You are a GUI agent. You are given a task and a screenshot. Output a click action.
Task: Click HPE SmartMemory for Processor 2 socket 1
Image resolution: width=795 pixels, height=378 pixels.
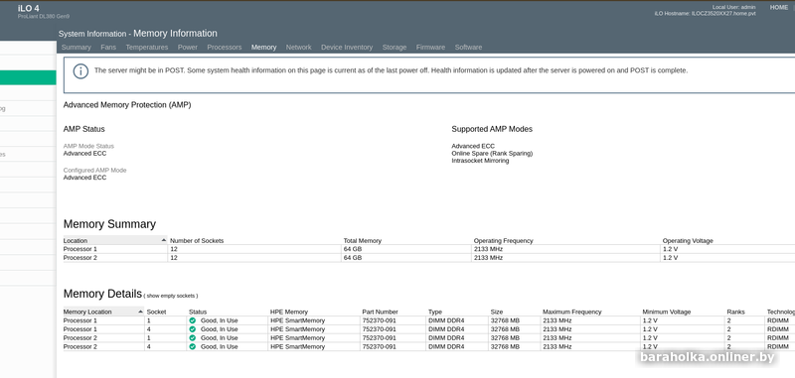[x=297, y=338]
